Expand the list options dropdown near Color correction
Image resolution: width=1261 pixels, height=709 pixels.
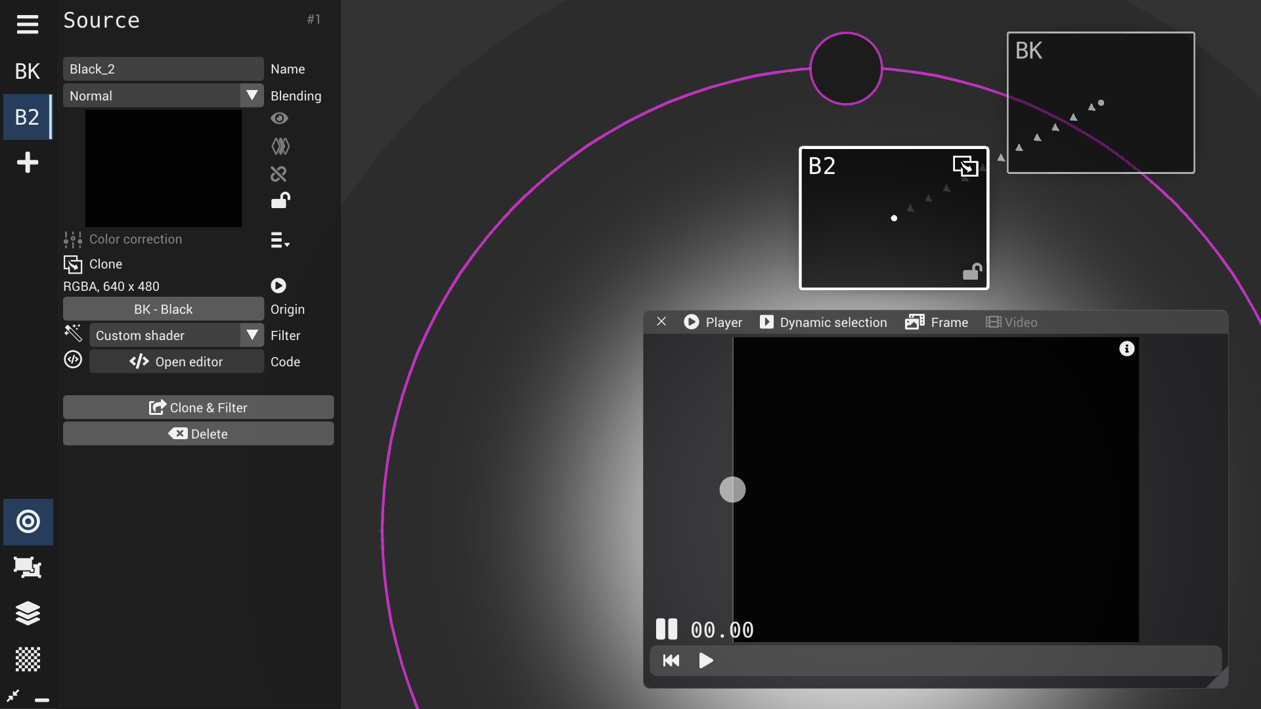(x=278, y=240)
